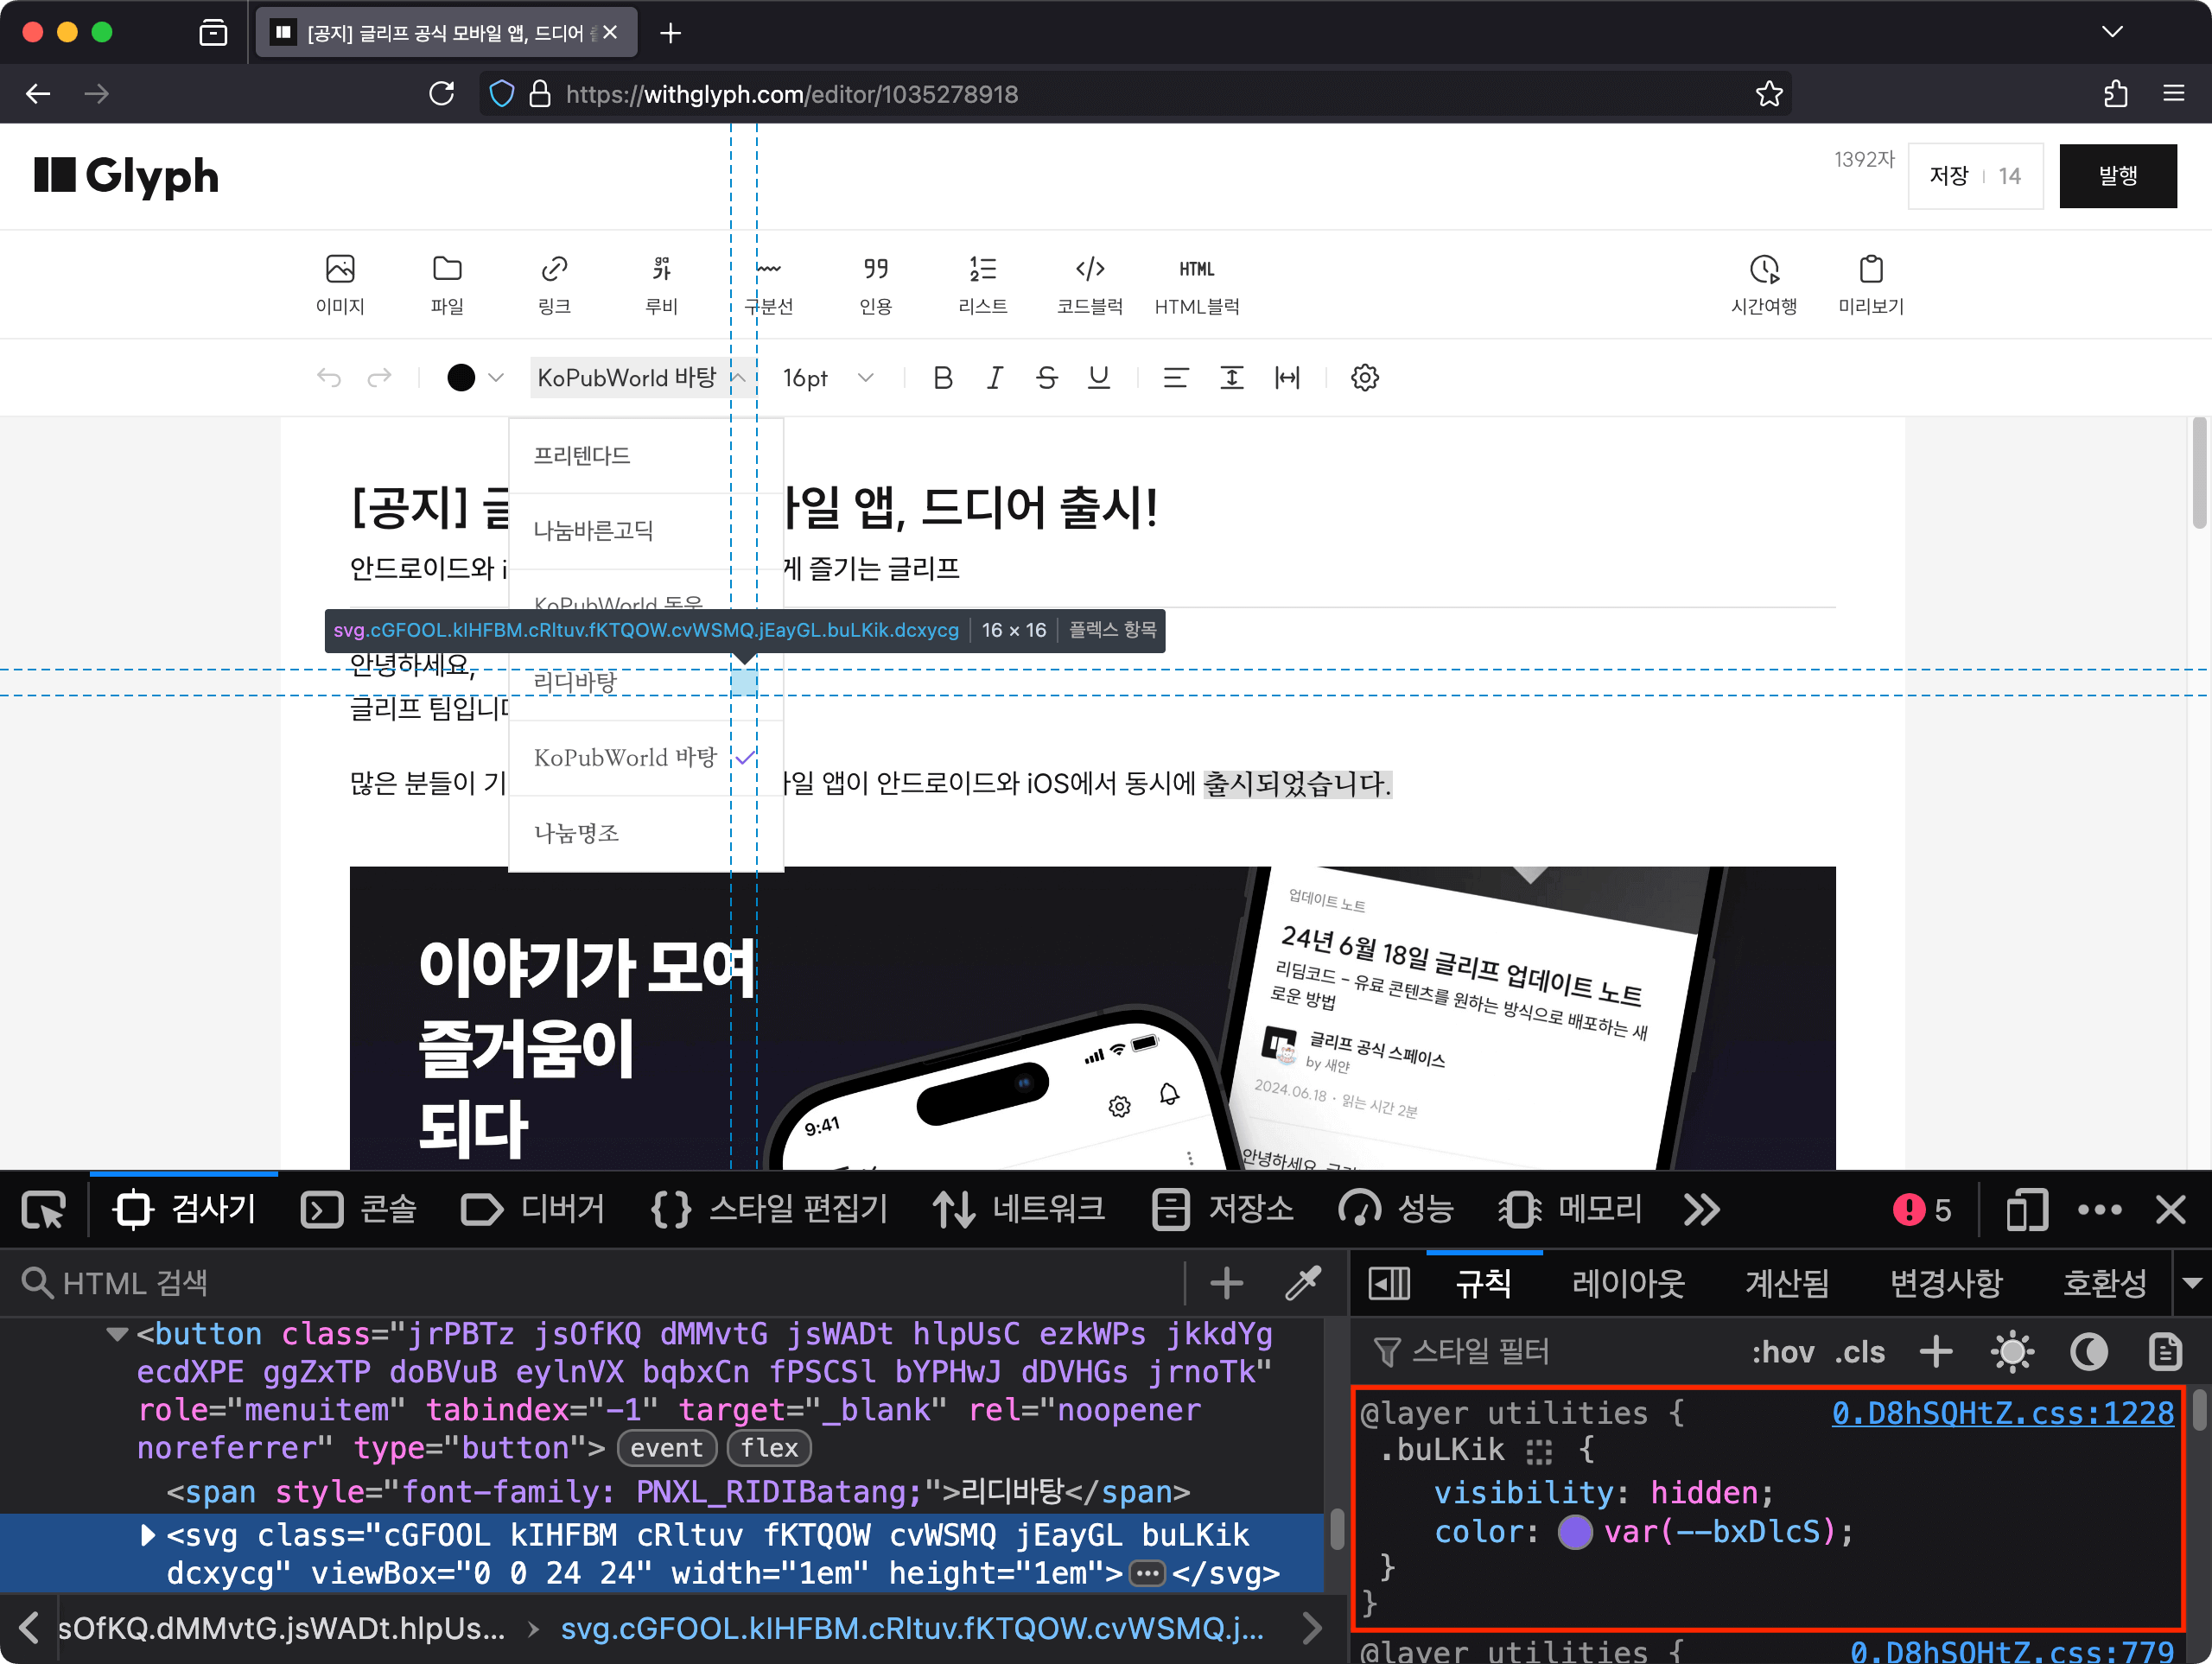The height and width of the screenshot is (1664, 2212).
Task: Toggle italic formatting
Action: pos(994,378)
